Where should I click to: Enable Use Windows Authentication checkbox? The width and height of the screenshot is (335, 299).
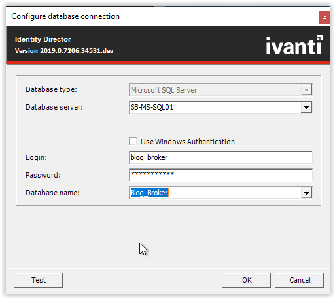coord(133,141)
